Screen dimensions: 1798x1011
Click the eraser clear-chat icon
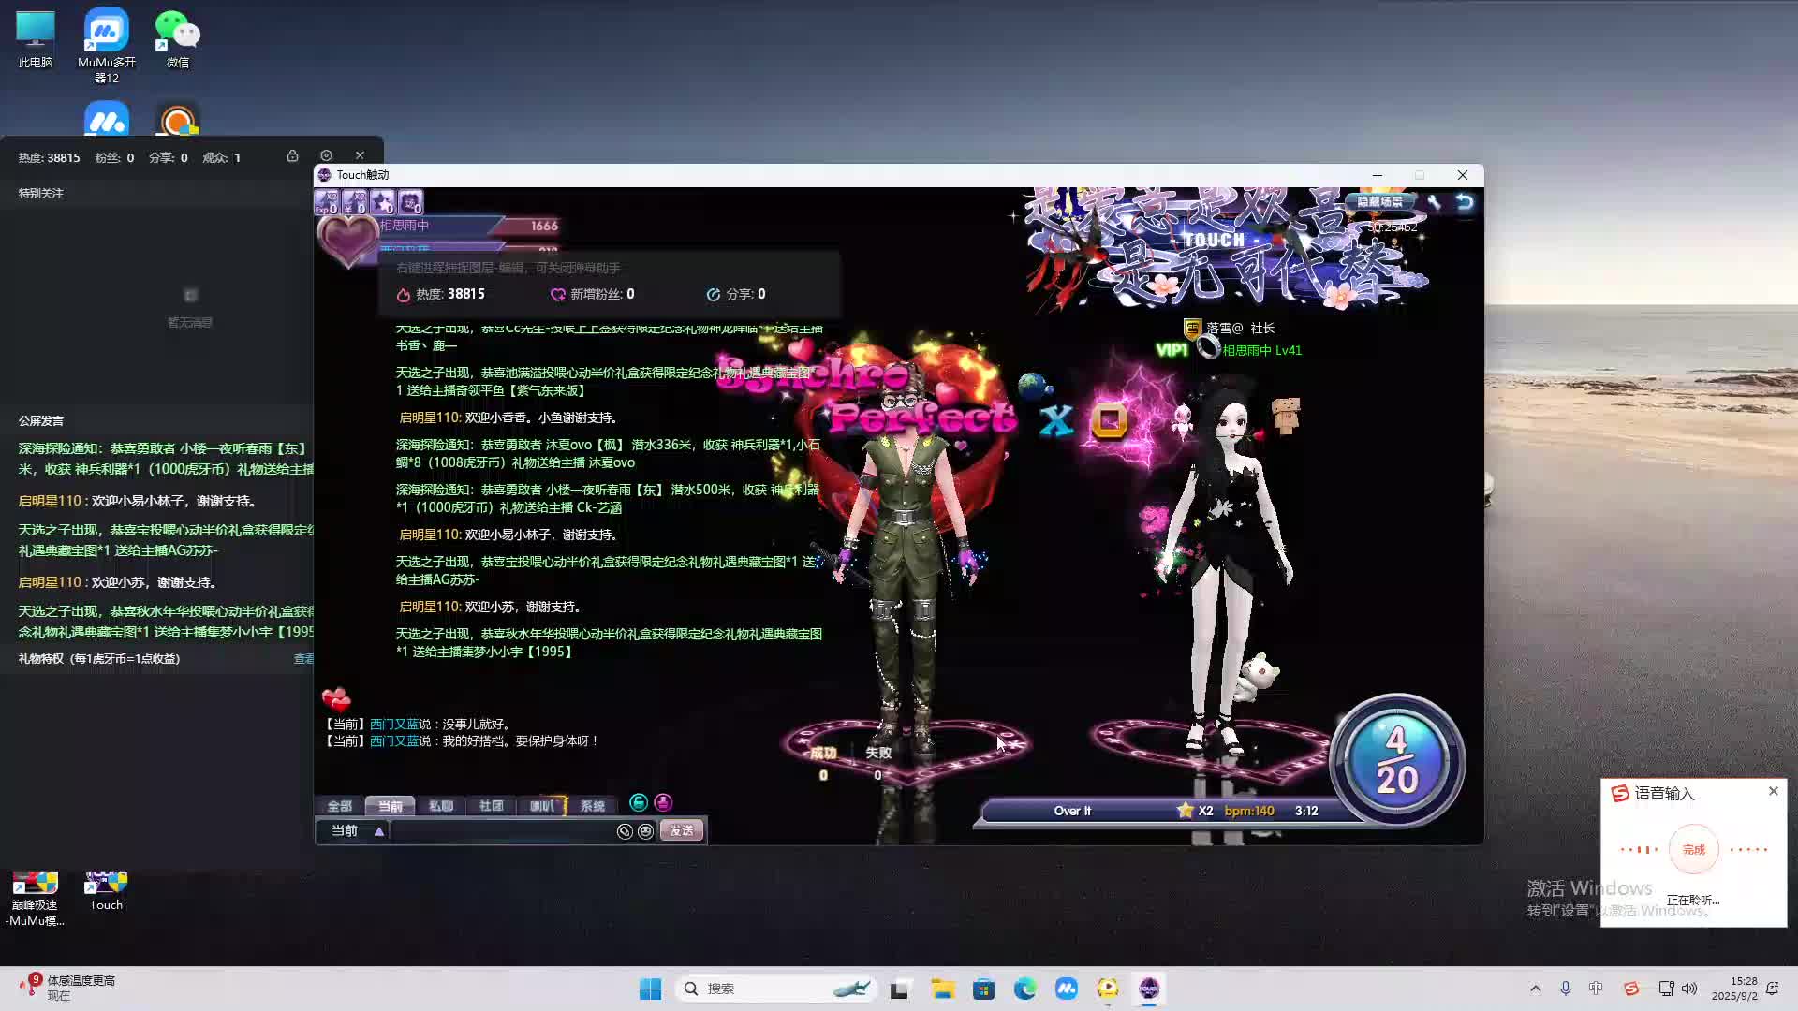[x=625, y=831]
